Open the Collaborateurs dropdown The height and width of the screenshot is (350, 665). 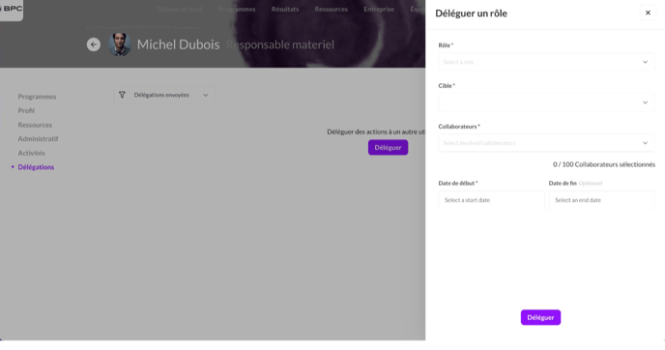tap(546, 143)
